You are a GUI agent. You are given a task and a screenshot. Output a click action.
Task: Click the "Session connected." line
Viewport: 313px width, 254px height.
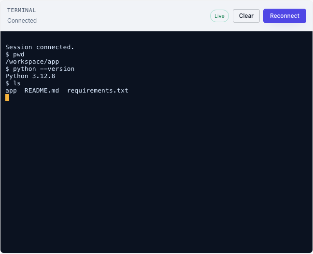tap(40, 47)
